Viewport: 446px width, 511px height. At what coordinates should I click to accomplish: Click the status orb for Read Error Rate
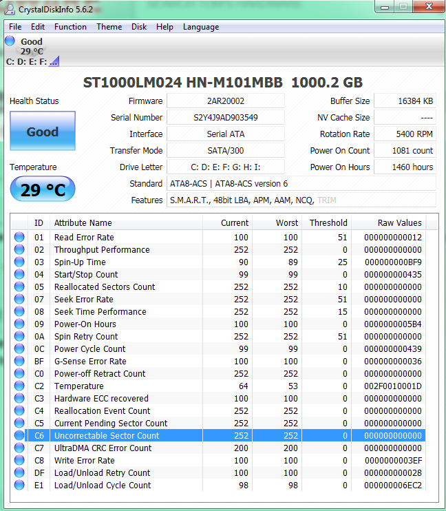(19, 238)
